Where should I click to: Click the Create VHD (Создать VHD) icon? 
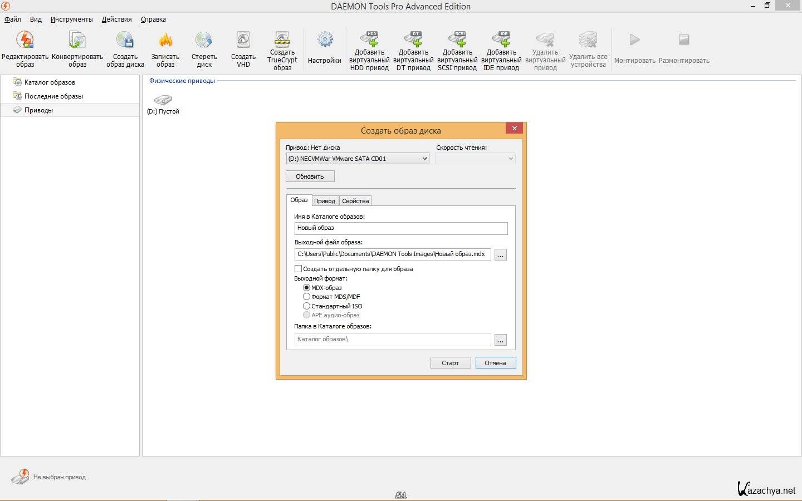click(x=243, y=41)
